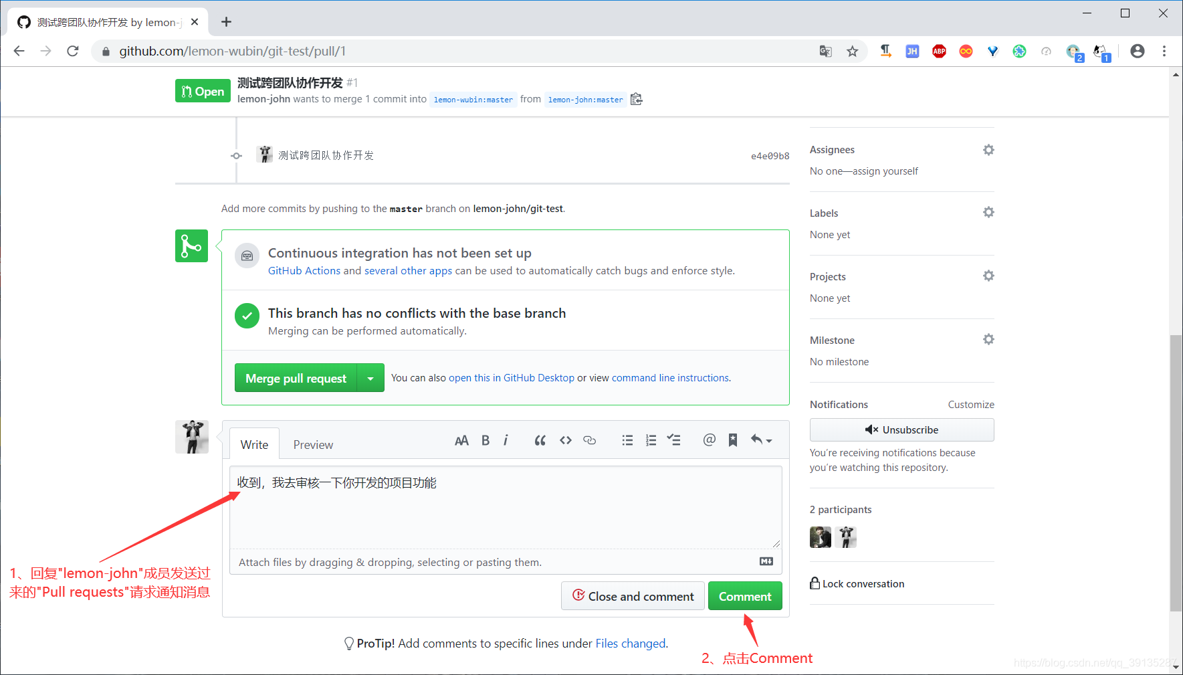Open the saved replies dropdown arrow
The width and height of the screenshot is (1183, 675).
click(761, 440)
